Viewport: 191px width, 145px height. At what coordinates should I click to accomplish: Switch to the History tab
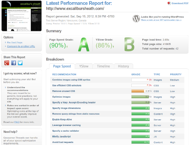pyautogui.click(x=123, y=66)
